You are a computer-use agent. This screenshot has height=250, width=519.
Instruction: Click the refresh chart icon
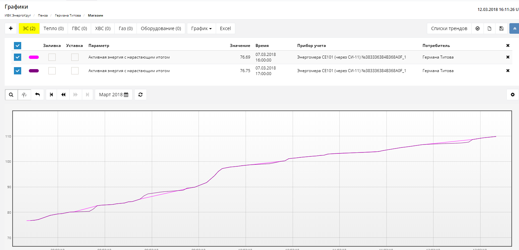click(141, 95)
